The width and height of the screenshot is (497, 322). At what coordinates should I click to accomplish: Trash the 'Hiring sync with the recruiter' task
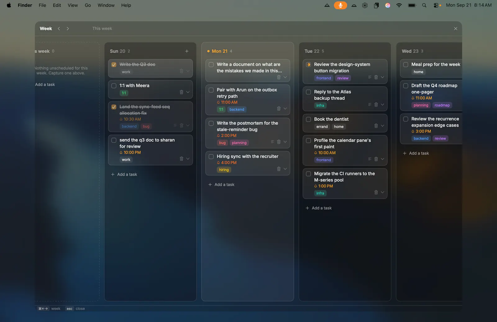(x=279, y=169)
